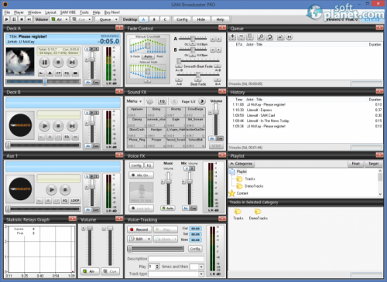The width and height of the screenshot is (387, 282).
Task: Play the Aux 1 deck
Action: [x=52, y=189]
